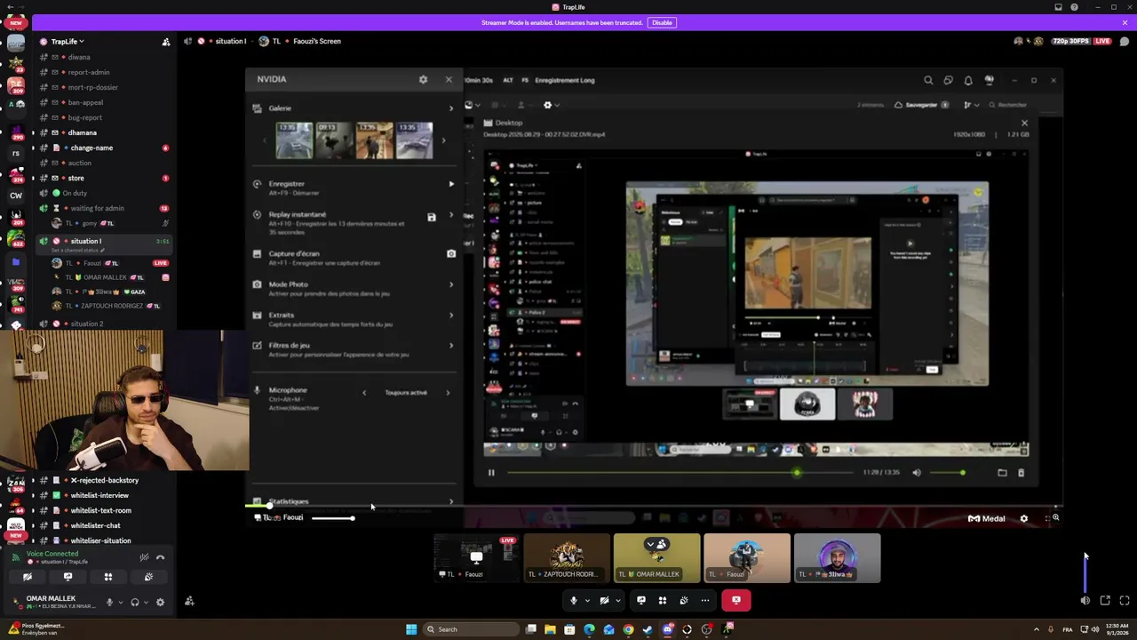Open Discord user settings gear
Screen dimensions: 1137x640
coord(160,602)
